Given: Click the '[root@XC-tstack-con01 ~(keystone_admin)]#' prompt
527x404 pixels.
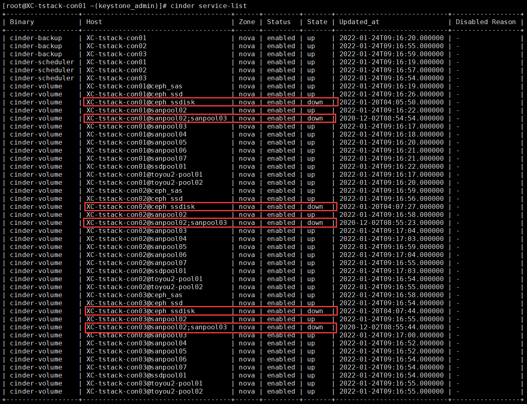Looking at the screenshot, I should click(x=84, y=6).
